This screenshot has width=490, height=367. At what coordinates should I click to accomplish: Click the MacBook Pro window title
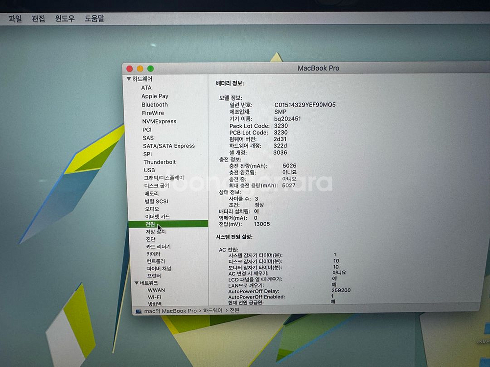319,68
